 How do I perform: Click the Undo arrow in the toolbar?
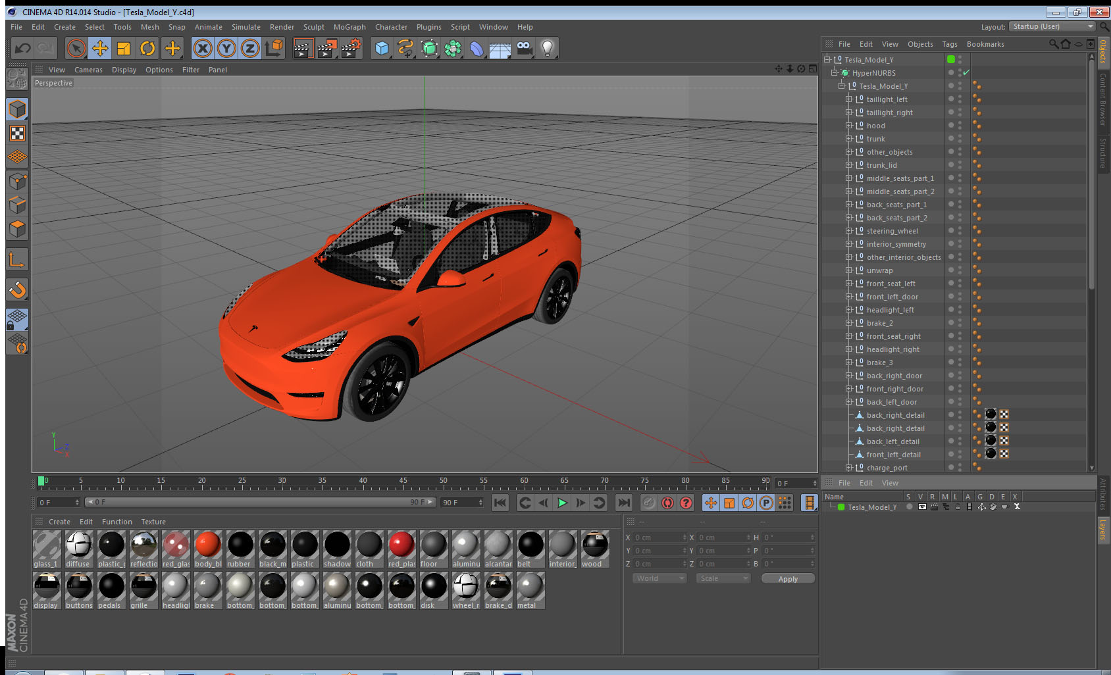click(x=23, y=48)
